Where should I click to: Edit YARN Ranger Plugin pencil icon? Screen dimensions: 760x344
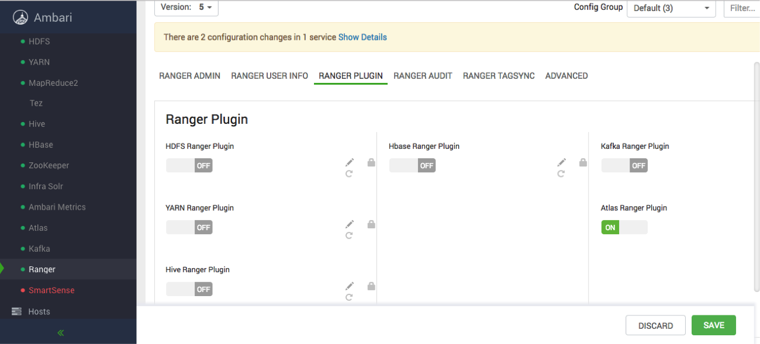click(350, 224)
